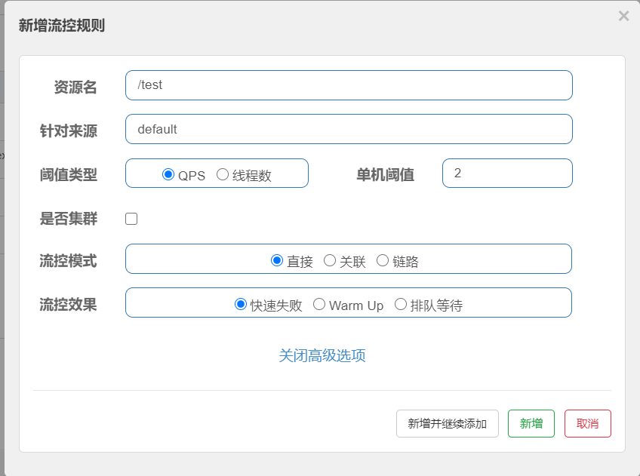The image size is (640, 476).
Task: Collapse options via 关闭高级选项 link
Action: (322, 355)
